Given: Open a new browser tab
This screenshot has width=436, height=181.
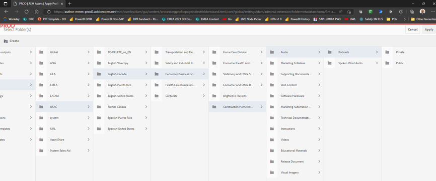Looking at the screenshot, I should point(69,4).
